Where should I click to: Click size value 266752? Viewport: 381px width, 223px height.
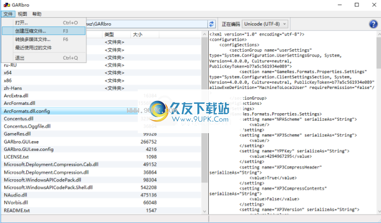coord(148,142)
